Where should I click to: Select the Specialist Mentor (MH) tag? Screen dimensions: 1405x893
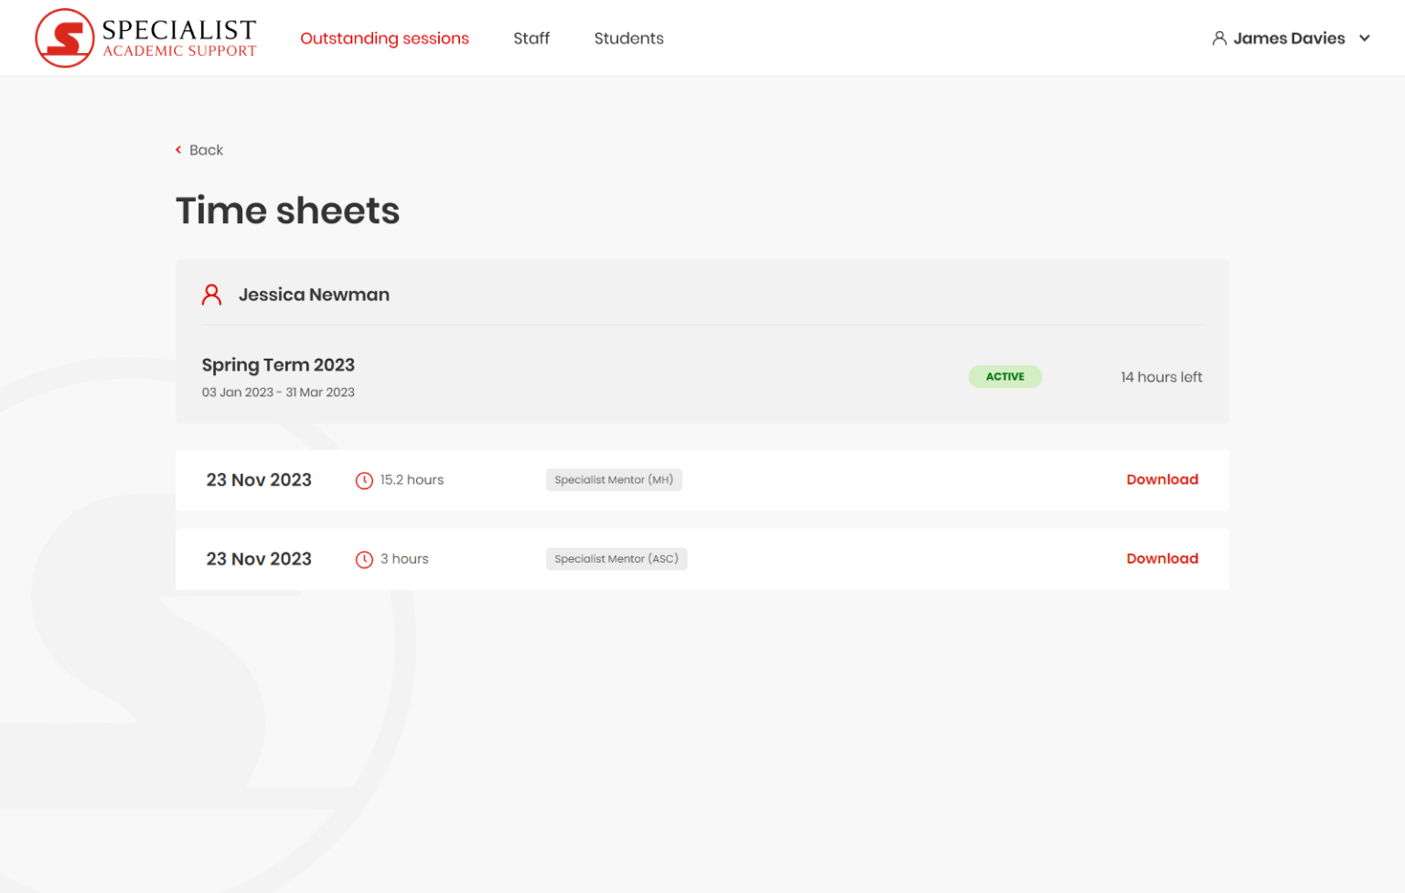(614, 479)
